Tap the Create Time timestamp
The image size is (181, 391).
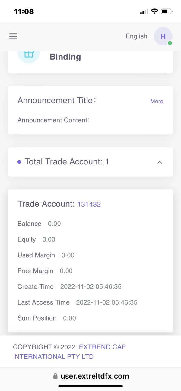pos(91,286)
